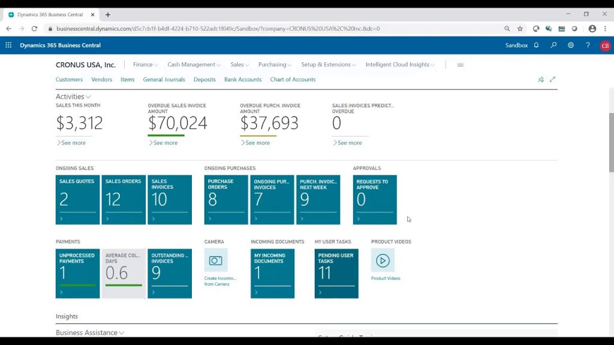Image resolution: width=614 pixels, height=345 pixels.
Task: Click the browser address bar URL
Action: point(218,29)
